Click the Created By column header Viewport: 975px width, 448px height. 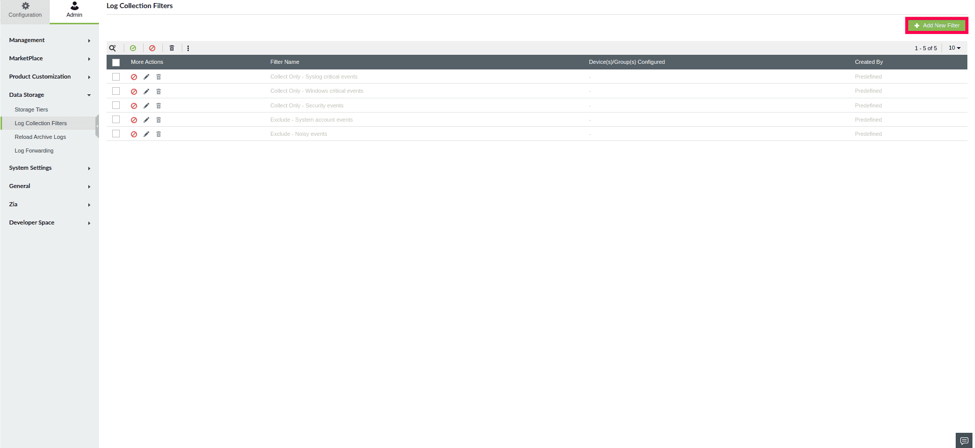pyautogui.click(x=868, y=62)
